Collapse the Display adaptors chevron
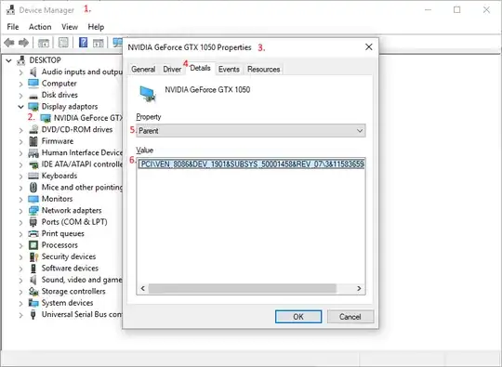502x367 pixels. [x=20, y=107]
